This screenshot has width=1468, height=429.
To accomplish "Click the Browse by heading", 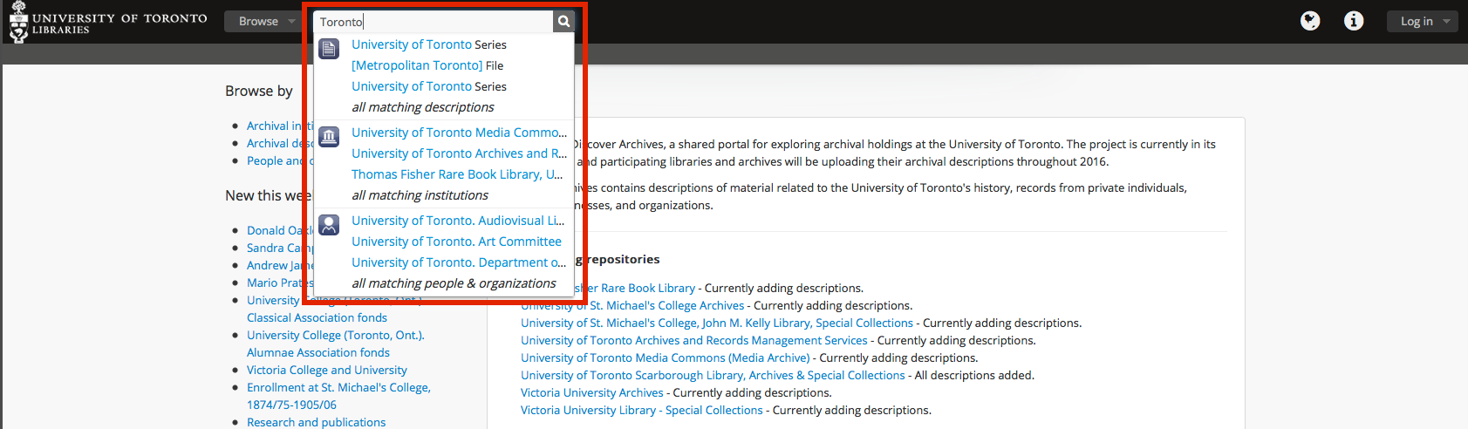I will click(259, 91).
